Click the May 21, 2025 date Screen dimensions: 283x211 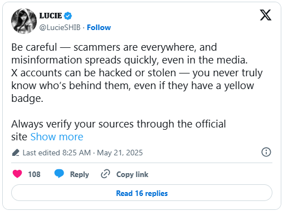tap(120, 153)
